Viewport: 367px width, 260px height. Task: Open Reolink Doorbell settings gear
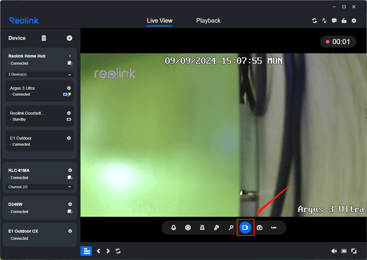tap(69, 113)
